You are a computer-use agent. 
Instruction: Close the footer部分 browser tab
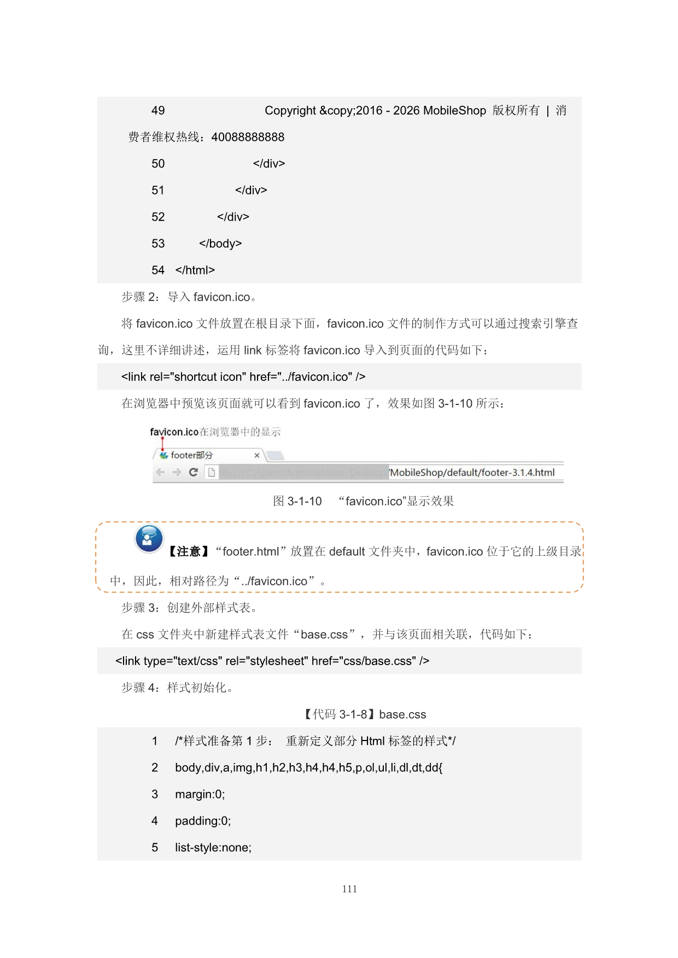(x=257, y=455)
